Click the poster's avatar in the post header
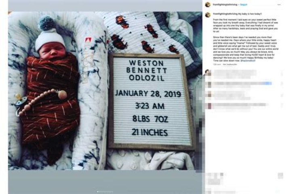This screenshot has height=194, width=291. 208,4
